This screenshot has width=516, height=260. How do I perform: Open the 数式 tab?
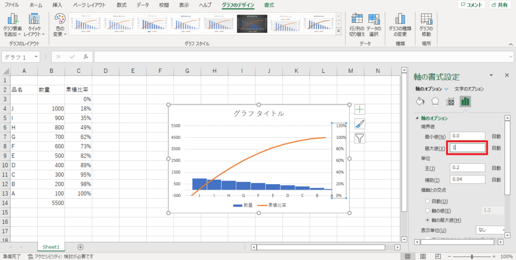121,5
